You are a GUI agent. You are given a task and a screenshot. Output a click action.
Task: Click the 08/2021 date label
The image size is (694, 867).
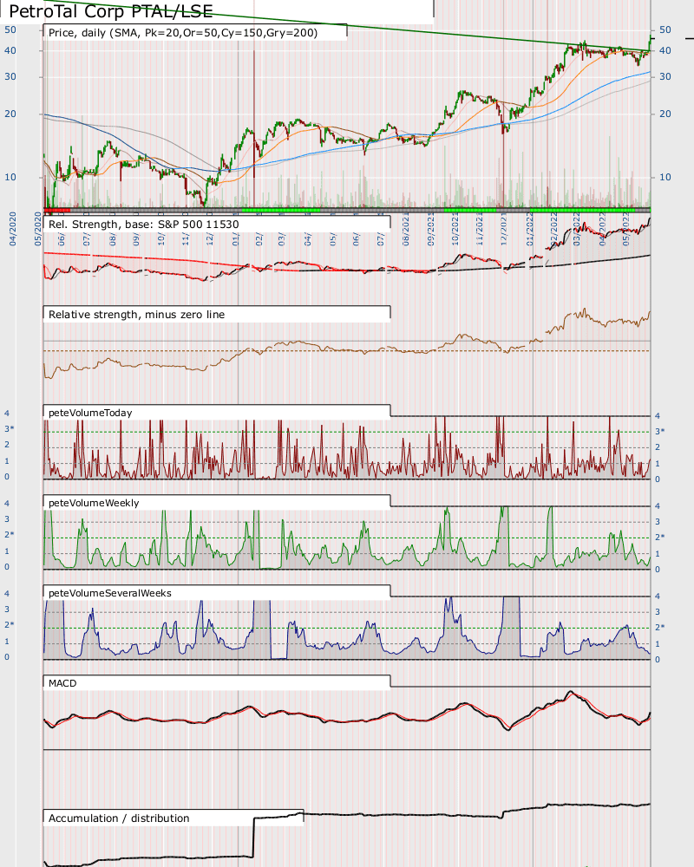click(x=406, y=229)
